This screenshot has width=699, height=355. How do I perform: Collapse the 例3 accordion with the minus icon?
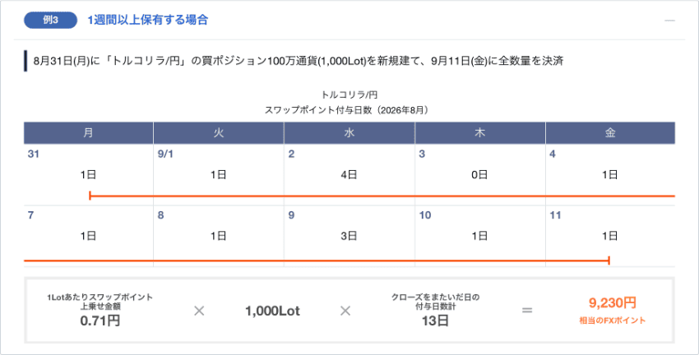pyautogui.click(x=669, y=21)
